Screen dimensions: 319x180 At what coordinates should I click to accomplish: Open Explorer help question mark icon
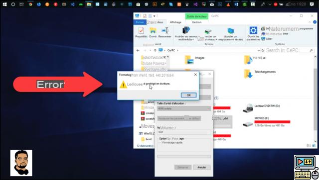click(315, 22)
